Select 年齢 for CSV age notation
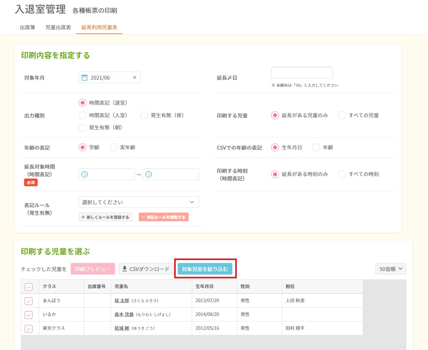The width and height of the screenshot is (428, 350). click(x=316, y=147)
